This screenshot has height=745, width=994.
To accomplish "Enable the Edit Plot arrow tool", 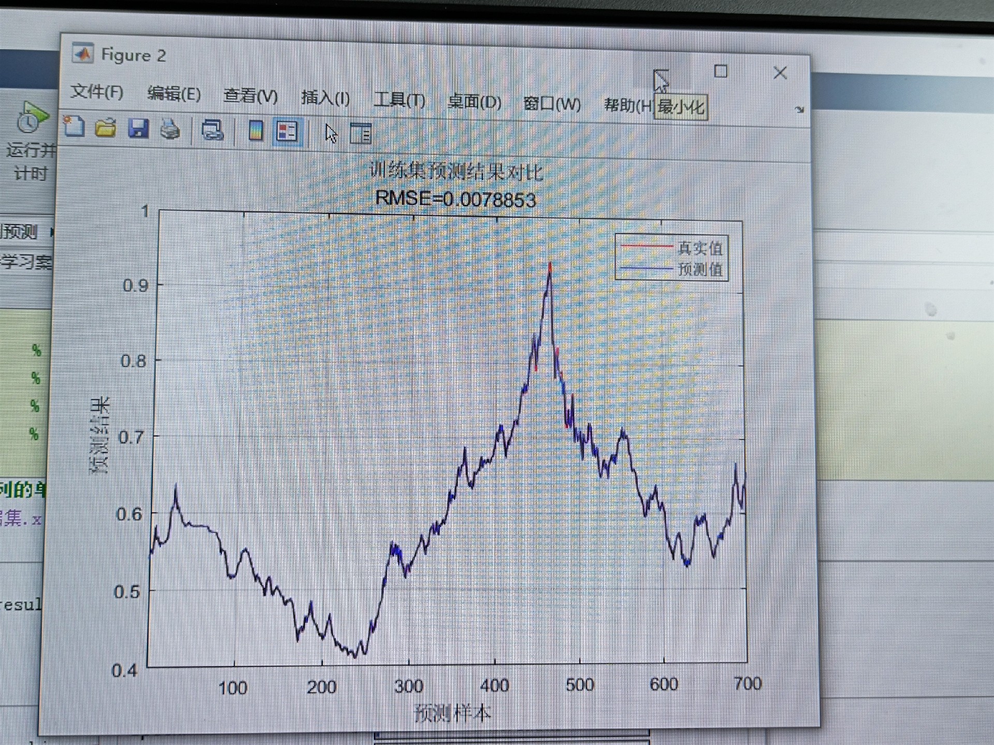I will pyautogui.click(x=331, y=133).
